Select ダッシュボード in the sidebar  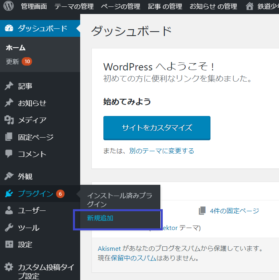40,28
